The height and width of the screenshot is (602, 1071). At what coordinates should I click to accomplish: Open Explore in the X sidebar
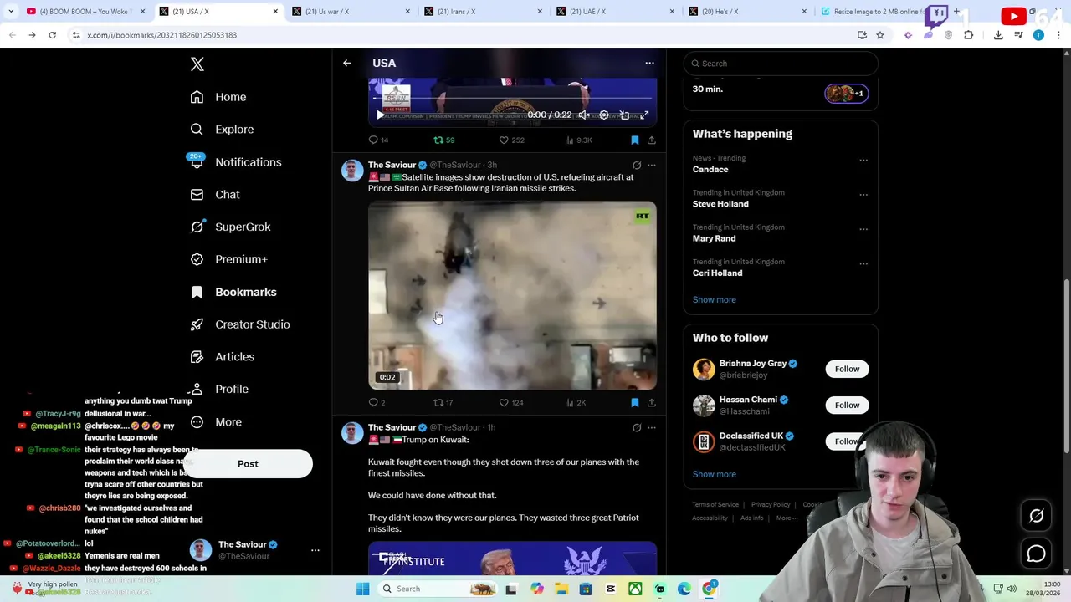[x=222, y=130]
